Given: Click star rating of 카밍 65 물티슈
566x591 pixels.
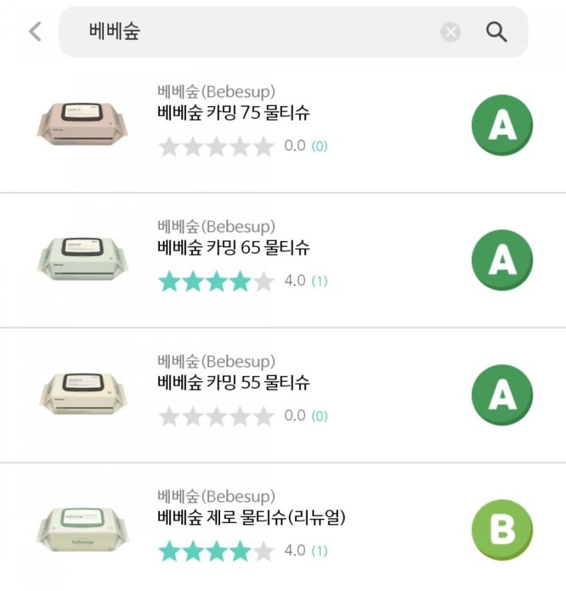Looking at the screenshot, I should (x=216, y=281).
